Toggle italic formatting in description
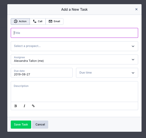The width and height of the screenshot is (146, 138). [x=24, y=106]
